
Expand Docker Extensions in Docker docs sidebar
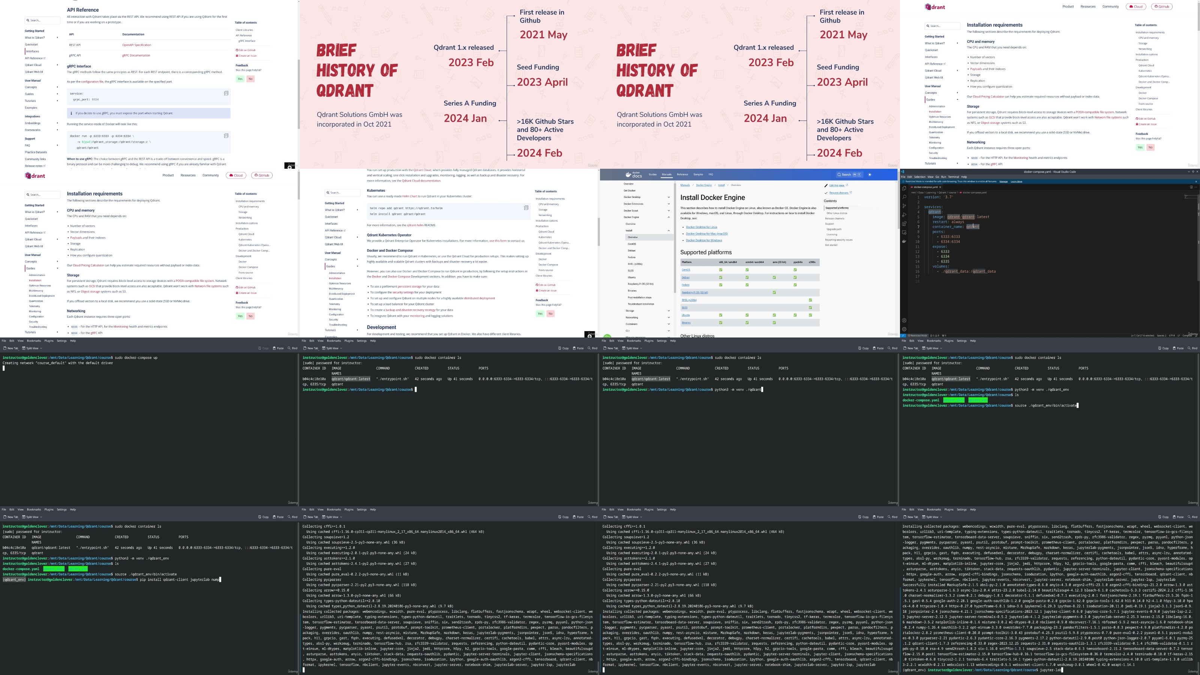point(669,204)
